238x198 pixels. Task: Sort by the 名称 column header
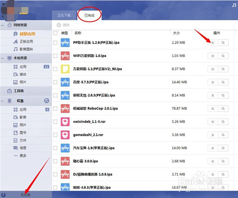click(x=78, y=33)
